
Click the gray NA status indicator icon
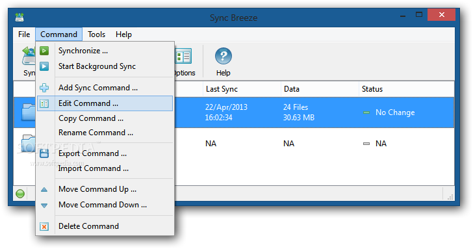click(366, 144)
